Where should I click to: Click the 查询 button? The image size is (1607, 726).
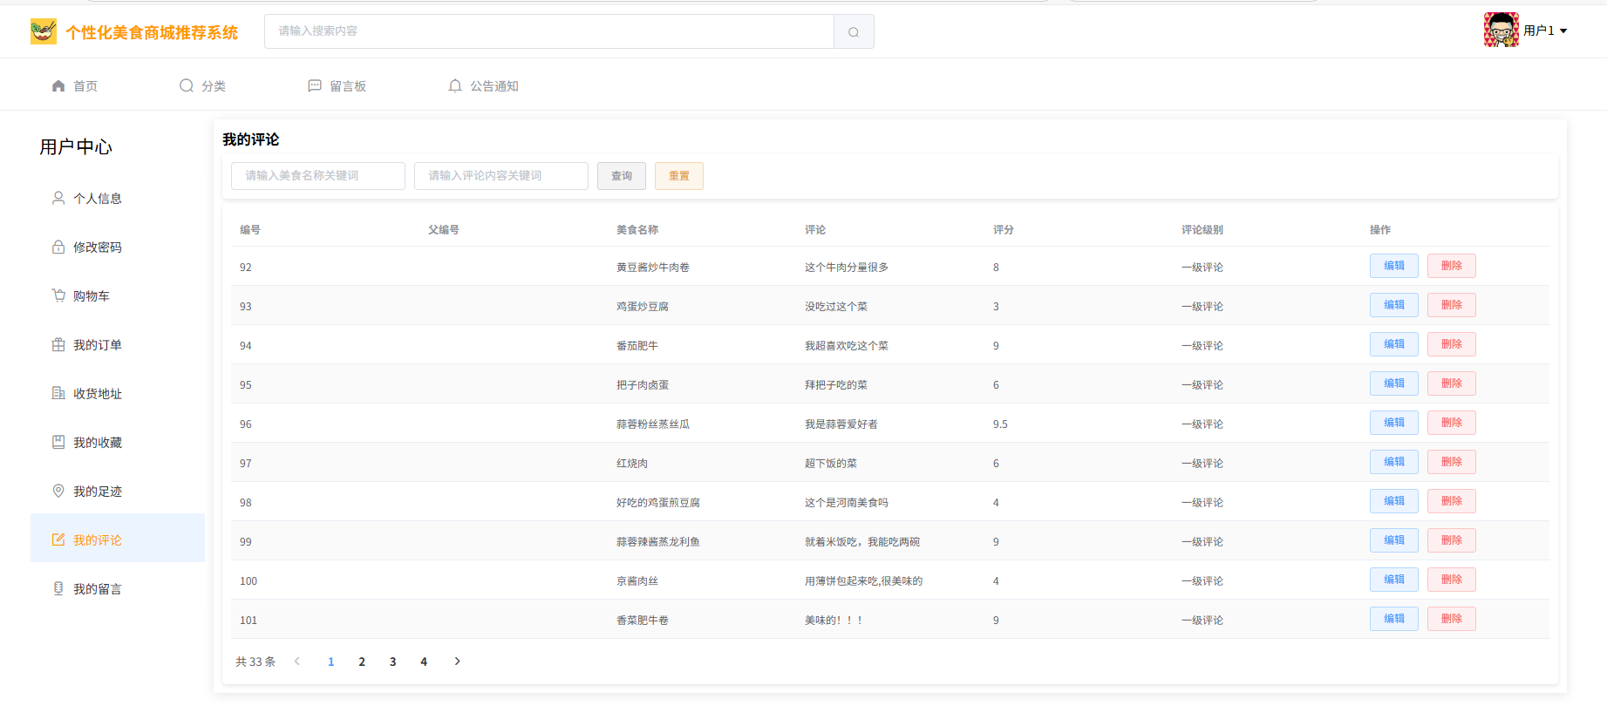(x=622, y=176)
